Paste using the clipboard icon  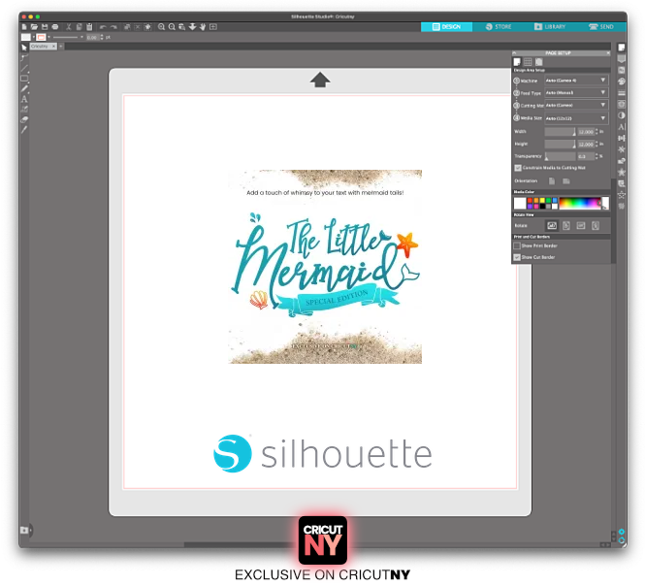click(89, 27)
